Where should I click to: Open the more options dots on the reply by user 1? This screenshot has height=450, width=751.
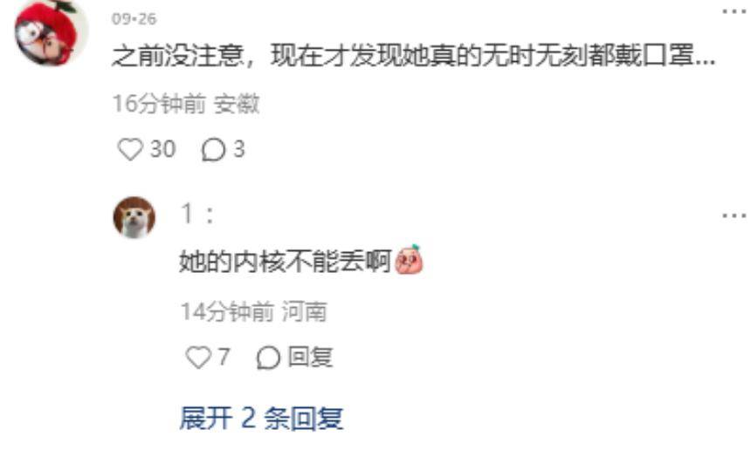coord(734,216)
